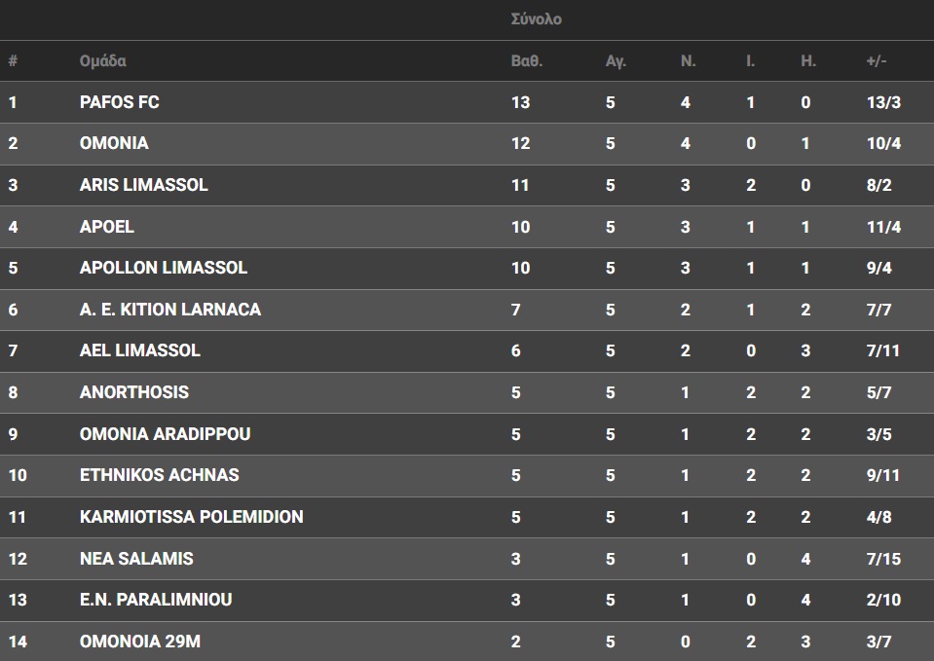Open APOLLON LIMASSOL team page
Image resolution: width=934 pixels, height=661 pixels.
point(164,268)
